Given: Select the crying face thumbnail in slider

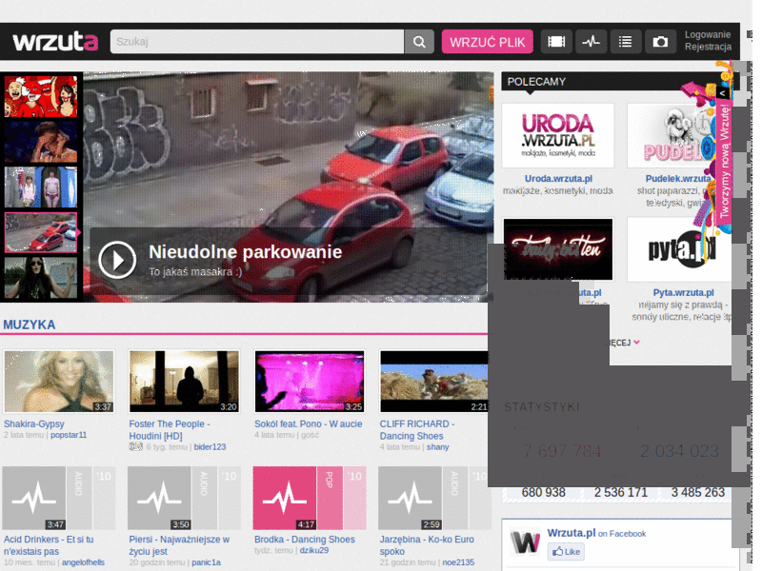Looking at the screenshot, I should point(41,141).
